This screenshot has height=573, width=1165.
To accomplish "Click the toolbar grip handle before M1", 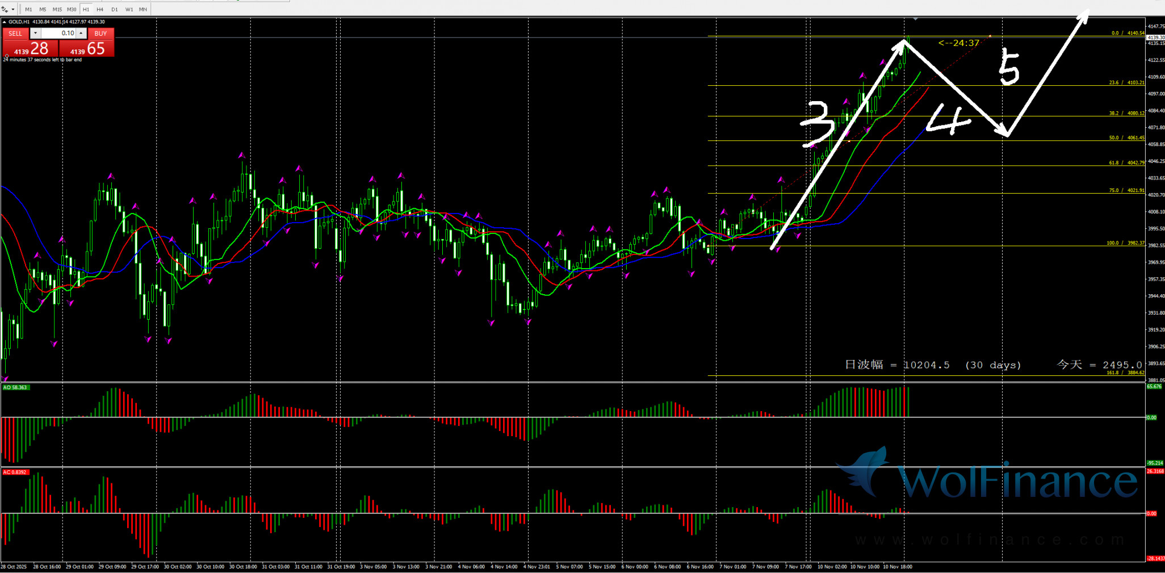I will tap(20, 9).
